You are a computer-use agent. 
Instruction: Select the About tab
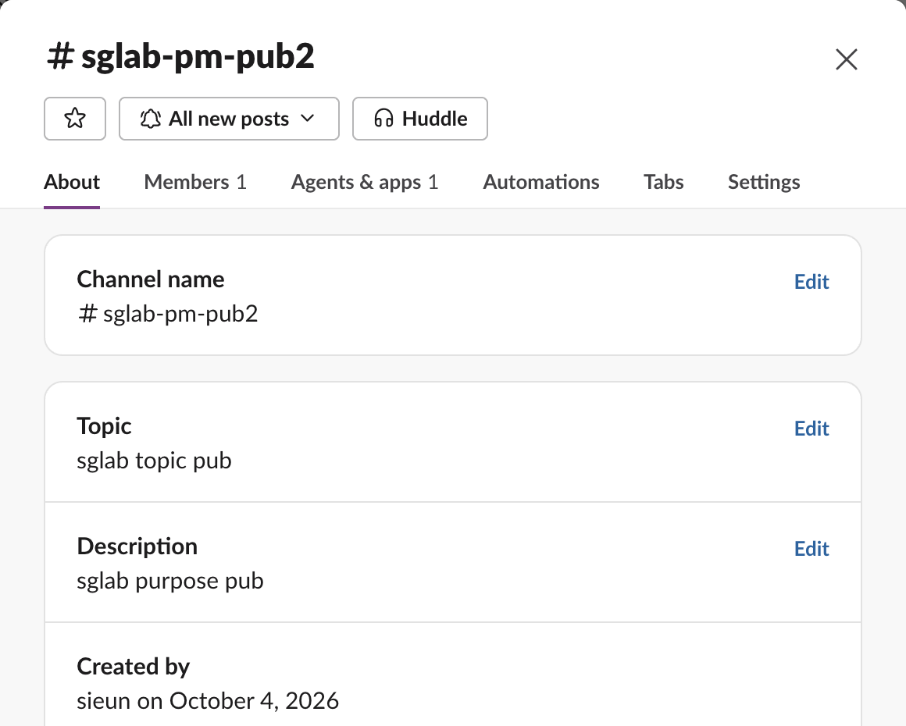tap(72, 182)
